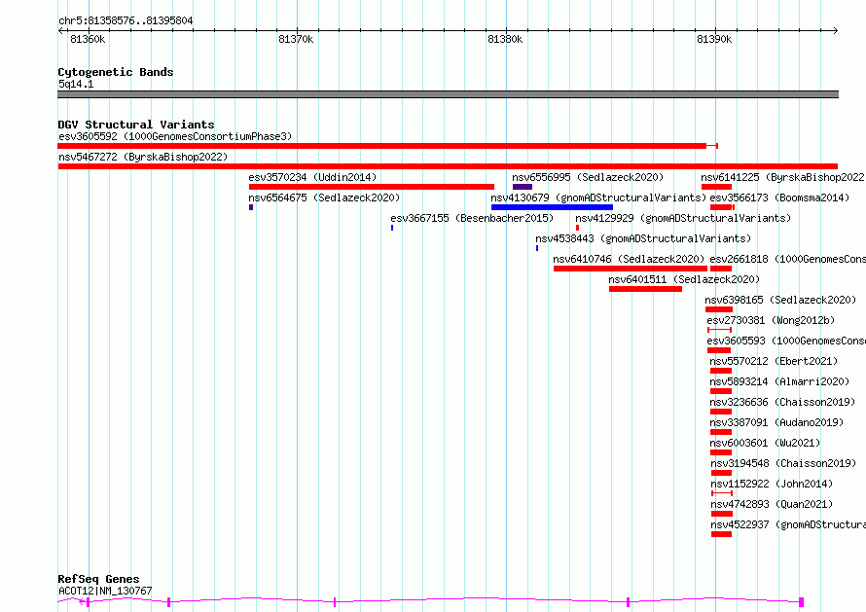Click the blue nsv4130679 gnomAD variant bar

tap(552, 207)
